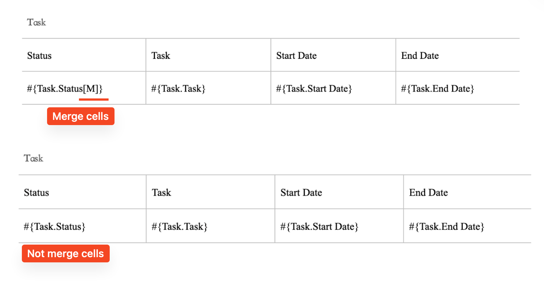The image size is (544, 299).
Task: Select #{Task.Start Date} in the lower table
Action: click(x=319, y=226)
